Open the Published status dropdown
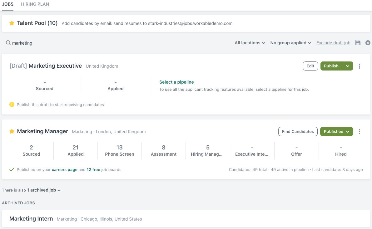This screenshot has height=229, width=372. click(336, 132)
